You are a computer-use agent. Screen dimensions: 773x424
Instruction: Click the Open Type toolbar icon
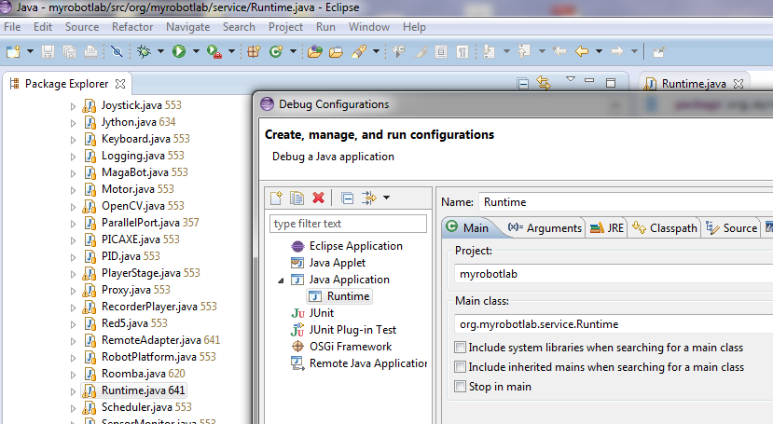[314, 51]
